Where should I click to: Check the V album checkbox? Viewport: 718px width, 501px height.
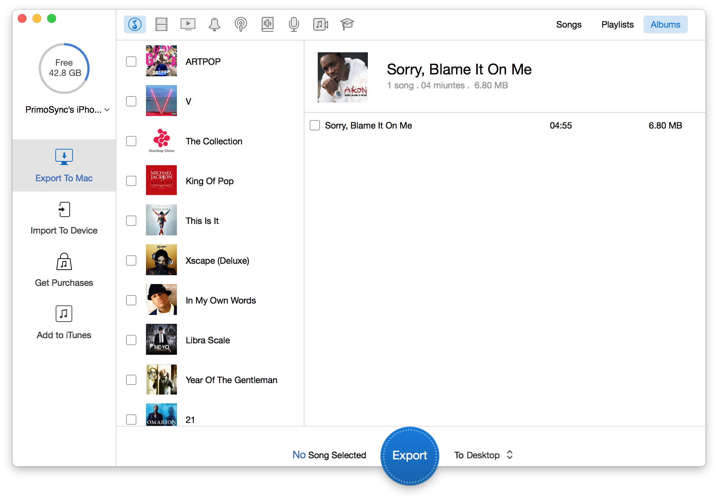(131, 101)
